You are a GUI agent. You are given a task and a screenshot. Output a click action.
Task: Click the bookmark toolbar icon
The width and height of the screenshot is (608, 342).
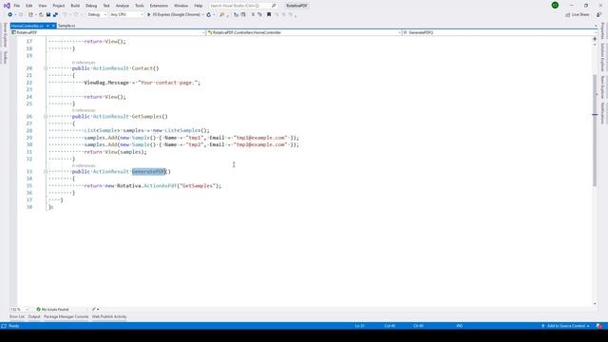(x=269, y=15)
